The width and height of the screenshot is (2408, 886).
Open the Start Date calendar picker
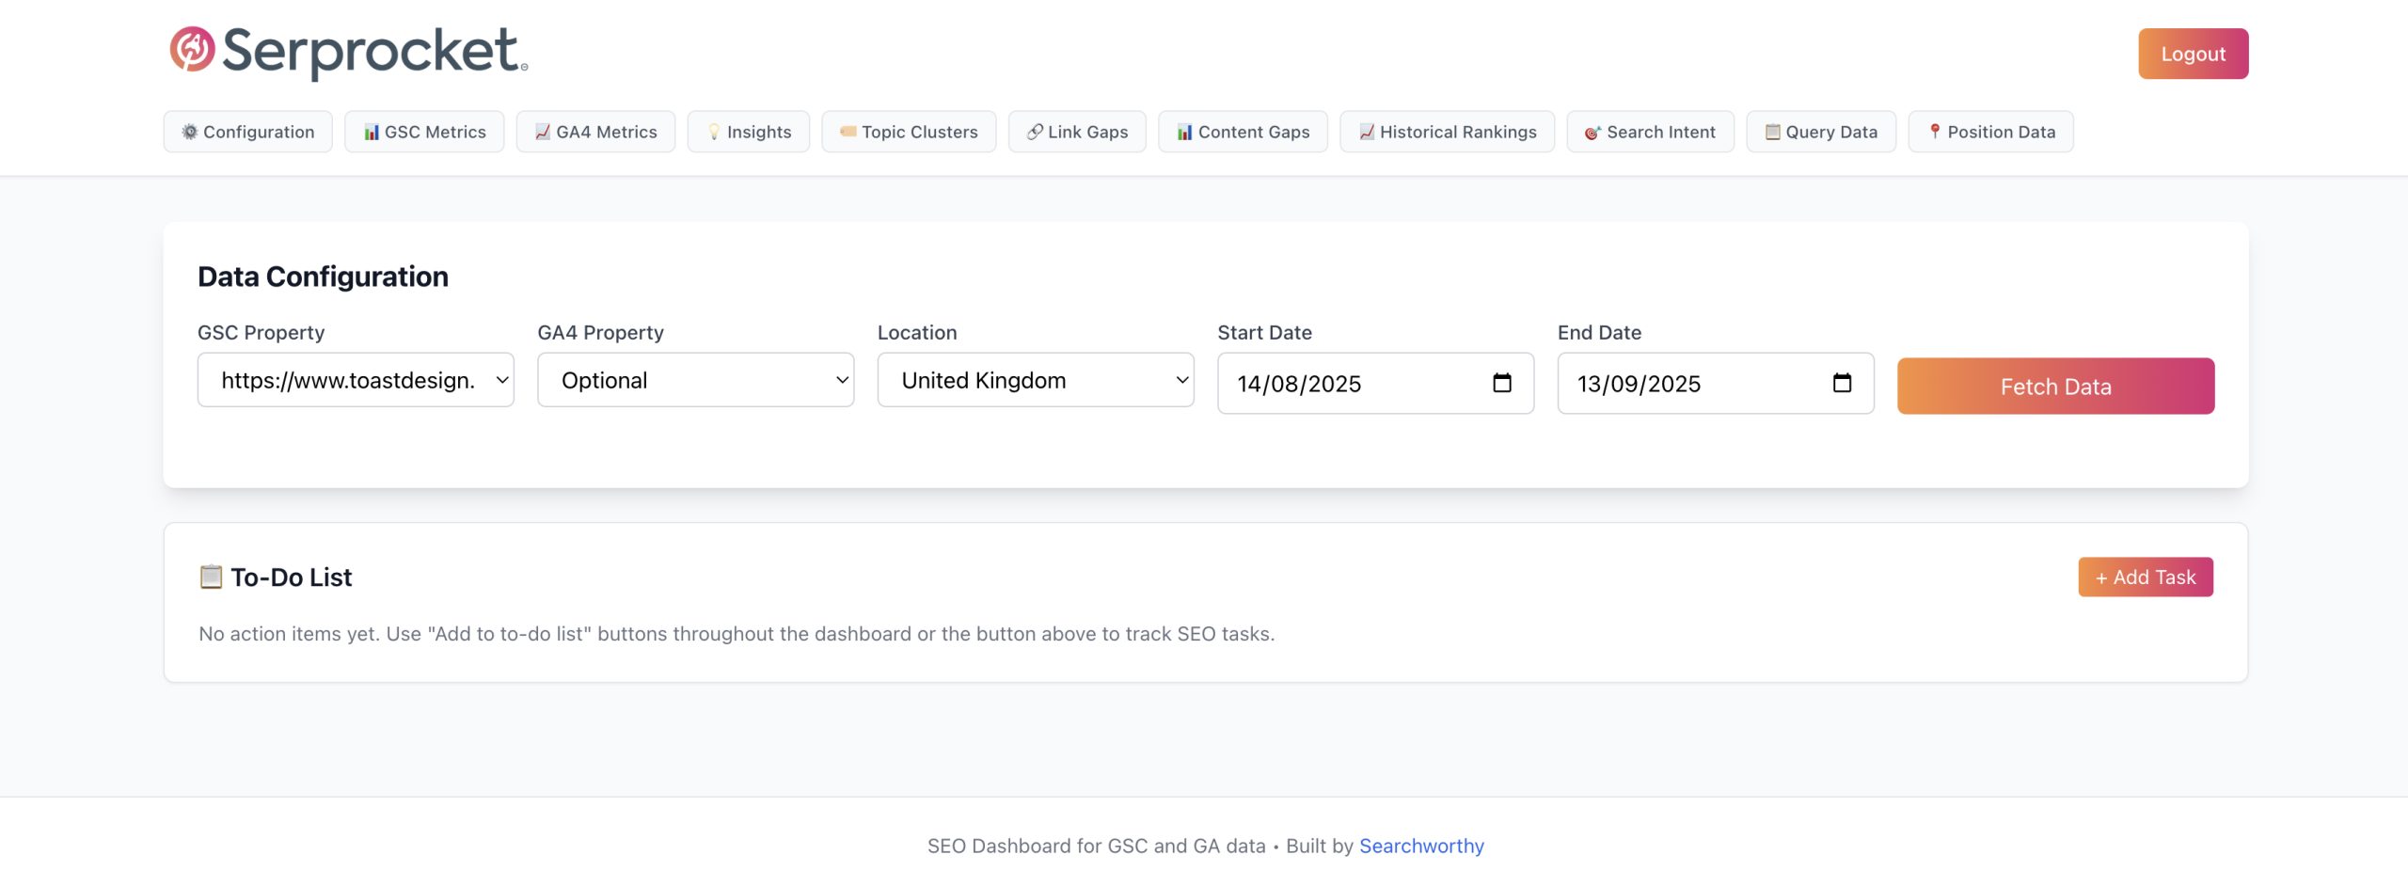click(x=1502, y=383)
